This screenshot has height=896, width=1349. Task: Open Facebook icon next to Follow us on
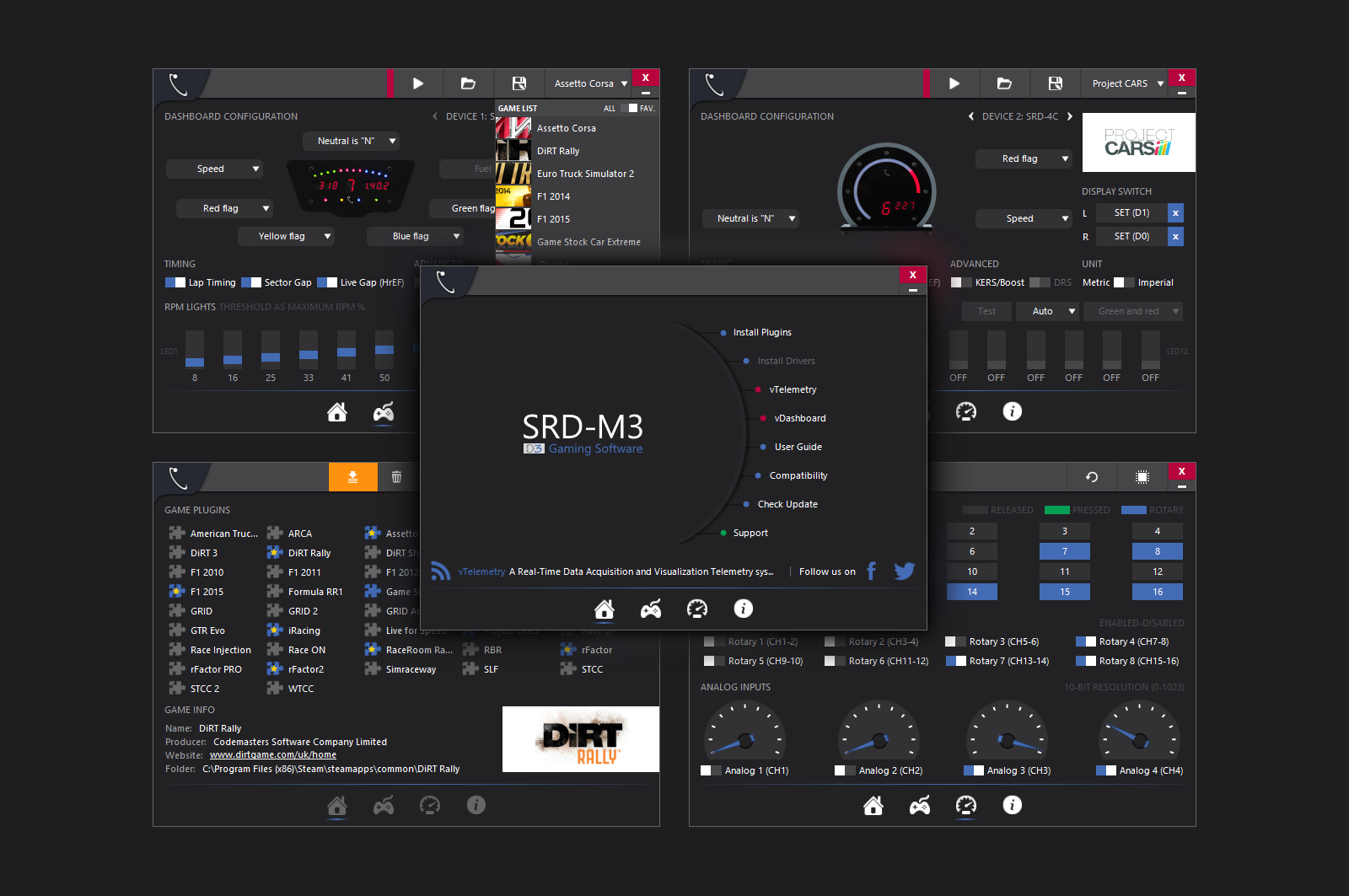coord(872,571)
